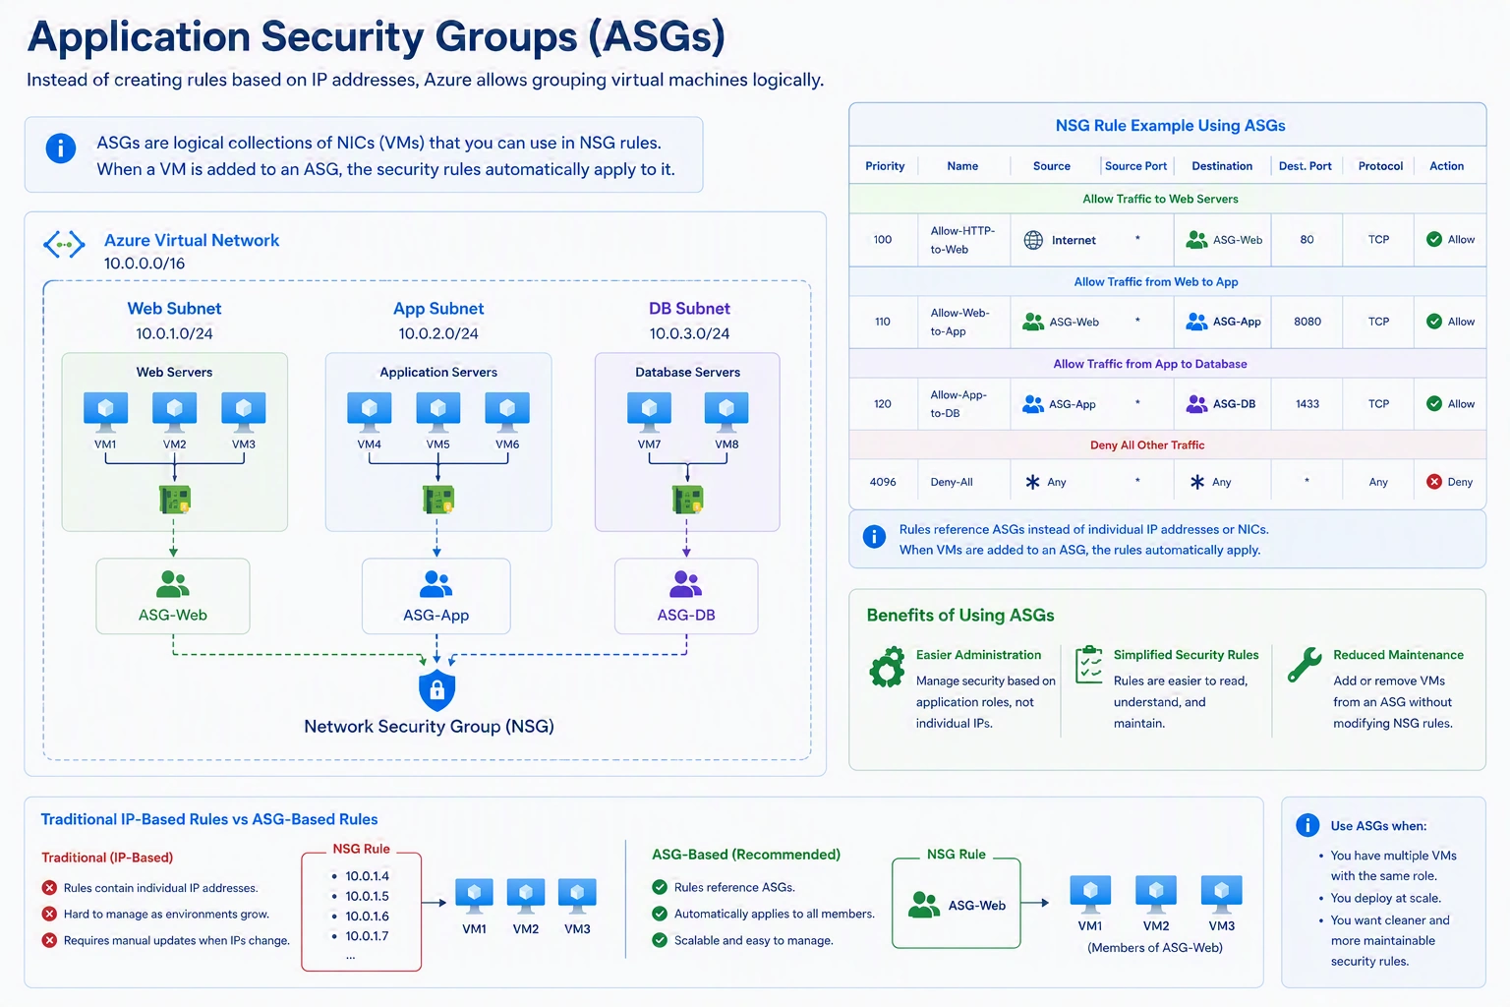
Task: Select the VM1 icon in Web Servers
Action: pyautogui.click(x=105, y=412)
